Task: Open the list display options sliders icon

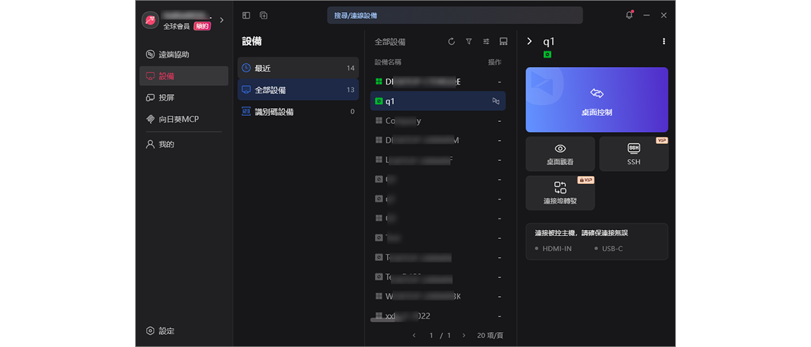Action: click(x=486, y=42)
